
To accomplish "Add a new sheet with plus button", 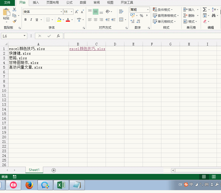I will [x=54, y=170].
